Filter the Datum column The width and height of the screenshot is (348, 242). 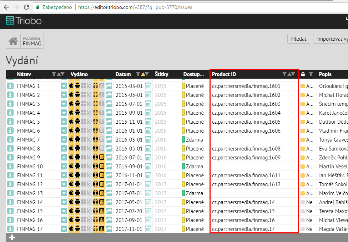click(x=138, y=74)
